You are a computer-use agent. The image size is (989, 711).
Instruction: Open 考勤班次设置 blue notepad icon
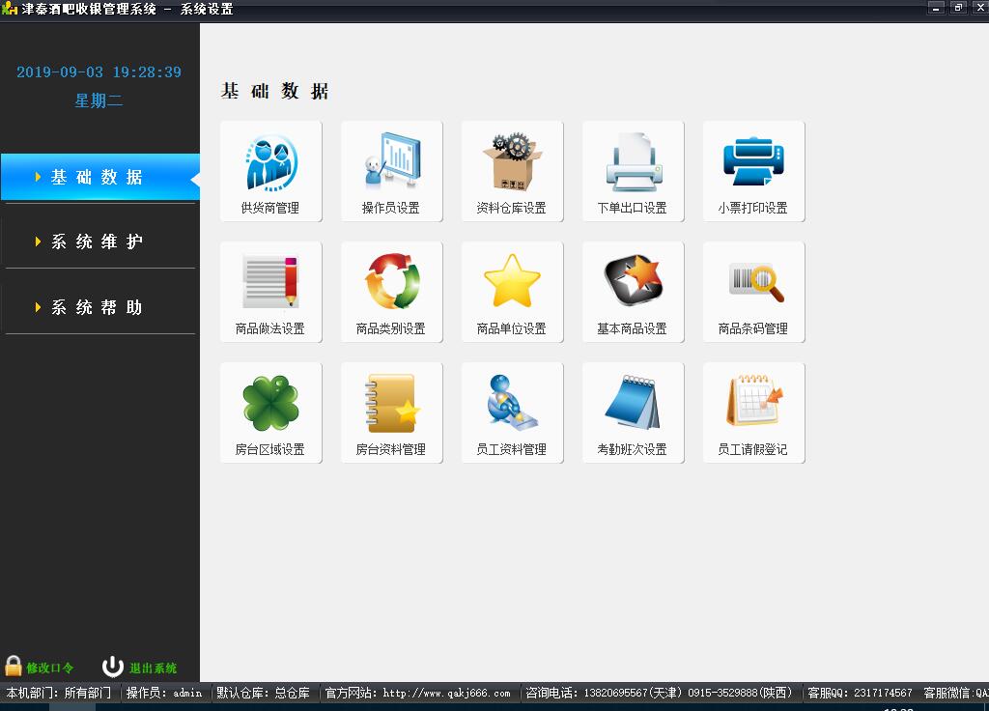tap(633, 408)
